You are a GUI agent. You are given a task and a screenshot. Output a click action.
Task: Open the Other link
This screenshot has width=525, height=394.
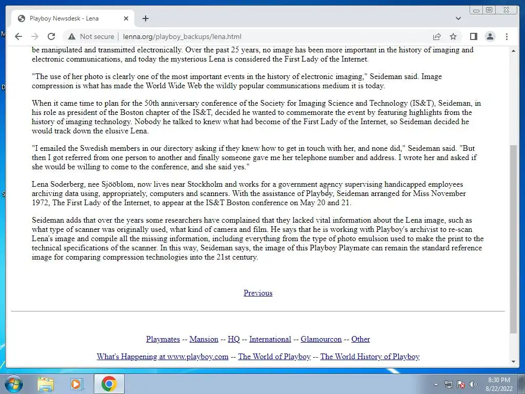tap(360, 339)
